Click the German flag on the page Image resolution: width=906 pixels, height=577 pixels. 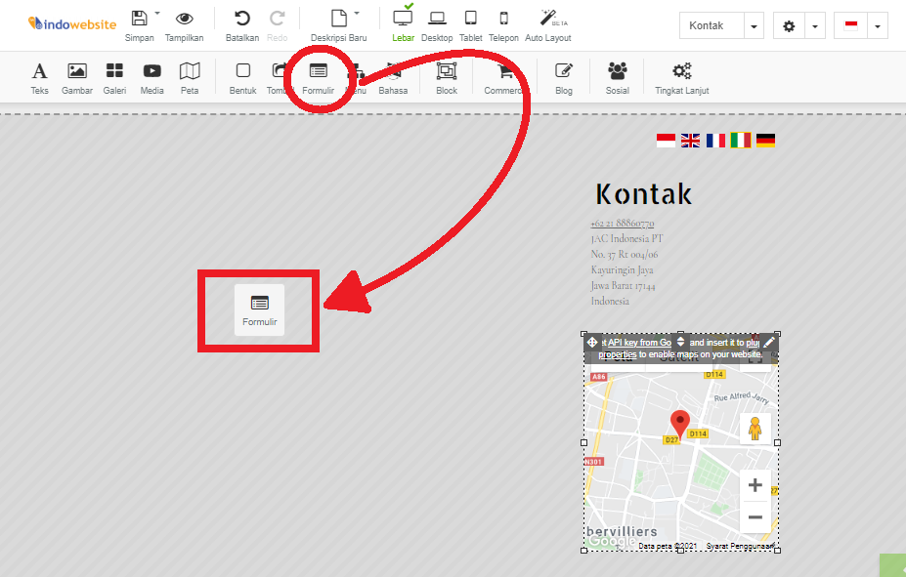pyautogui.click(x=766, y=140)
